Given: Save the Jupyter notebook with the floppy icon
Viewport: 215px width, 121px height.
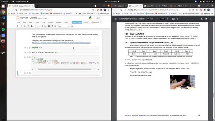Looking at the screenshot, I should tap(17, 26).
